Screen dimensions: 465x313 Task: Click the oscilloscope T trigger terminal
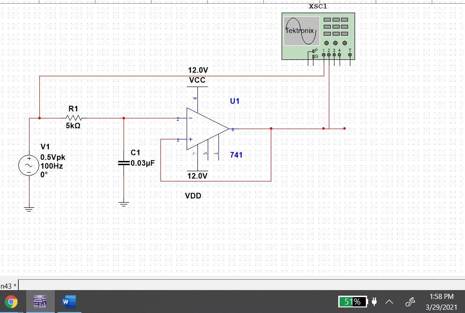pos(350,55)
